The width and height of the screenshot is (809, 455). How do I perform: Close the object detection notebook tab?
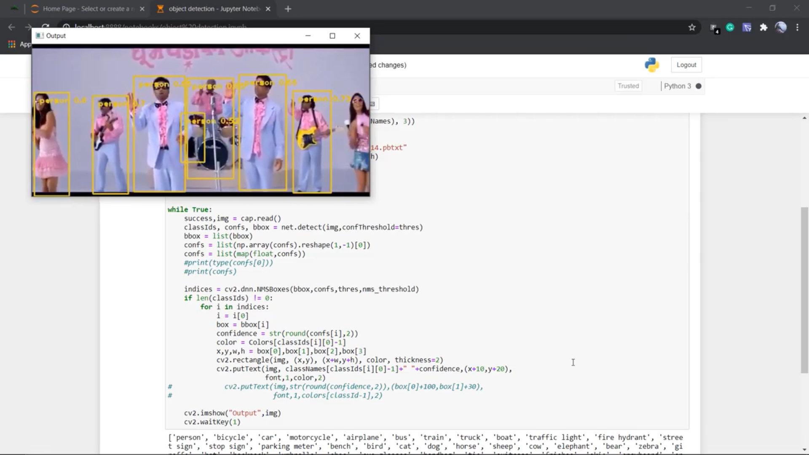click(268, 9)
